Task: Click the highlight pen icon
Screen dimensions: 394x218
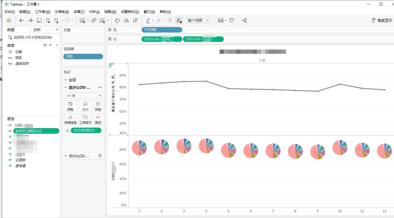Action: coord(148,20)
